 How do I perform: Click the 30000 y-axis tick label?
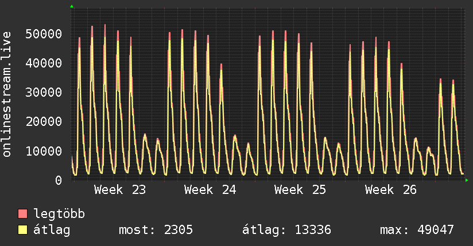coord(44,92)
